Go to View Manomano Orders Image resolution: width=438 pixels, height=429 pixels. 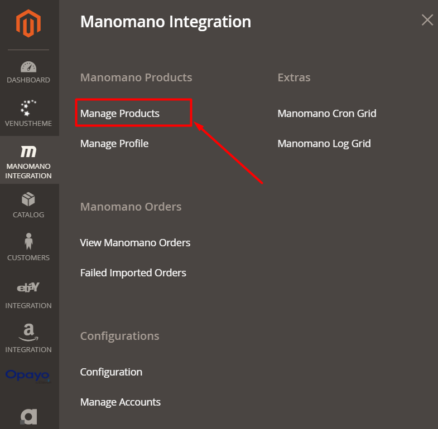click(x=135, y=243)
